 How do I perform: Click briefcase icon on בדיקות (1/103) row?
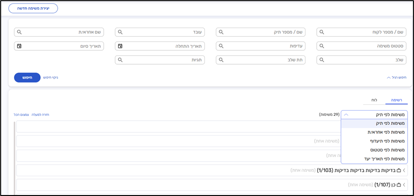[399, 171]
